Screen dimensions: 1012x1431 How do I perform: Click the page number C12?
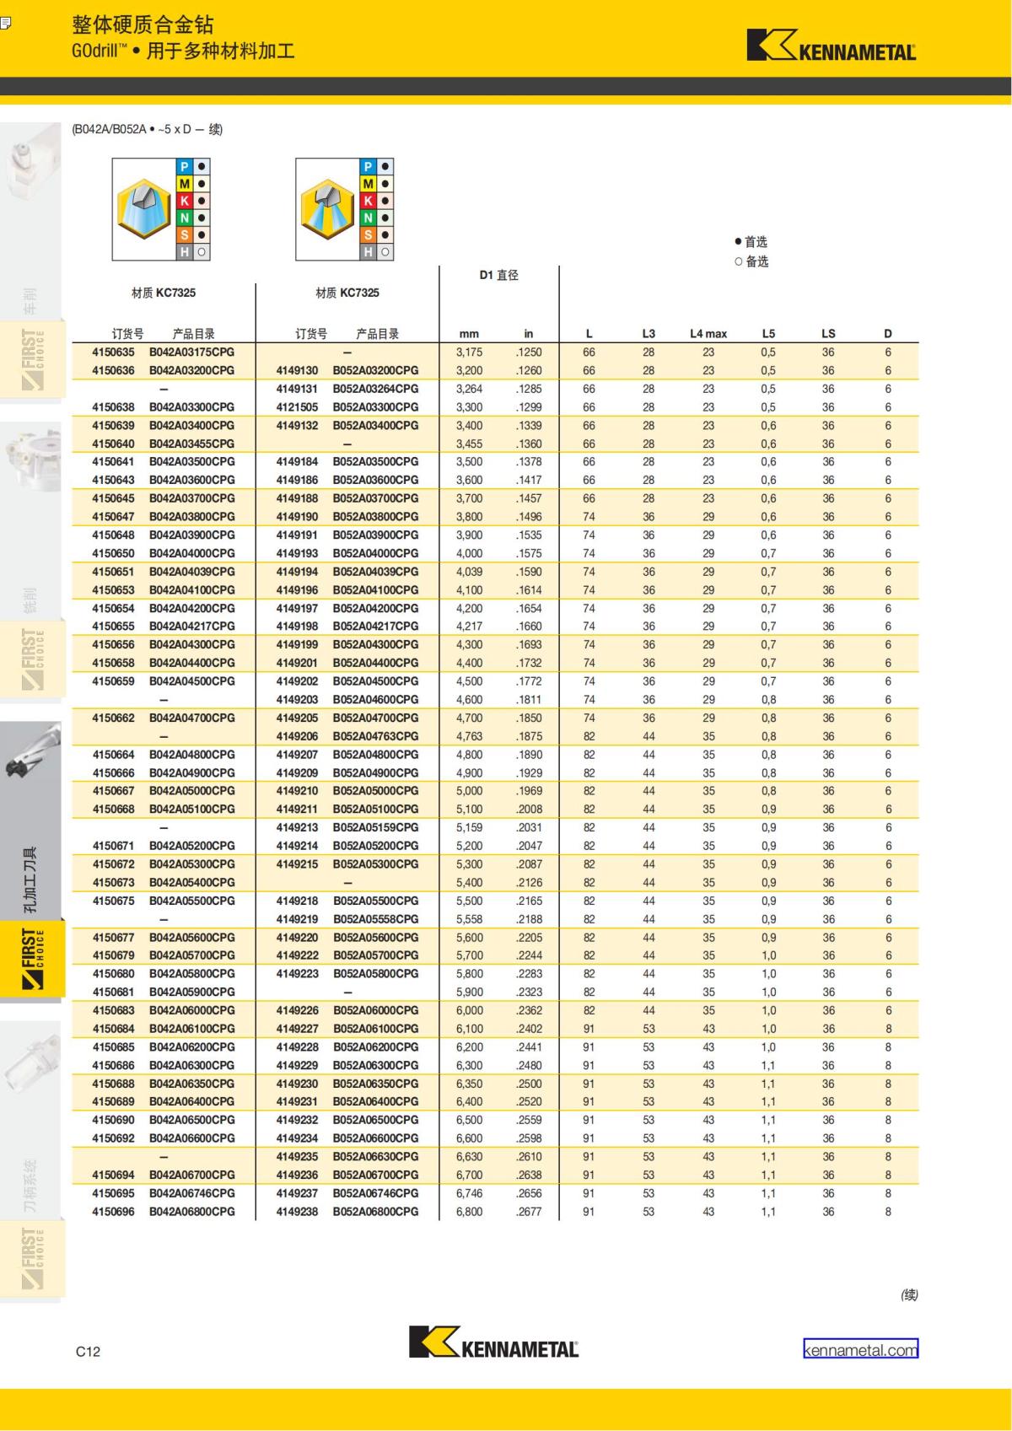(x=88, y=1352)
